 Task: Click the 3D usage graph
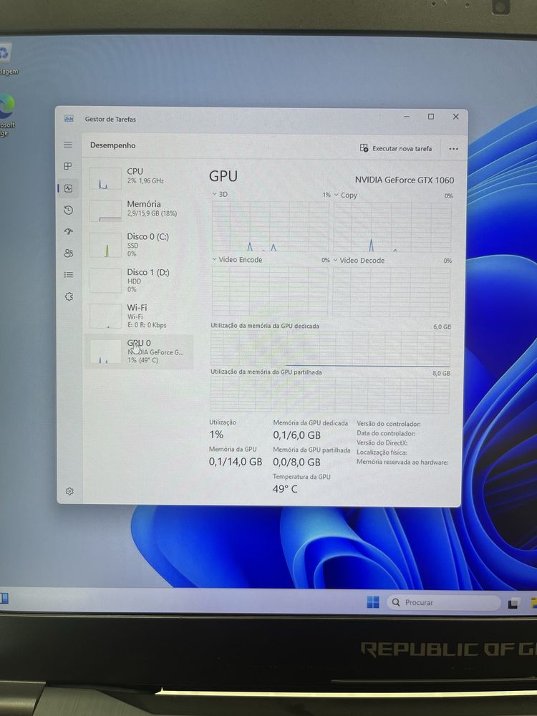[x=270, y=226]
